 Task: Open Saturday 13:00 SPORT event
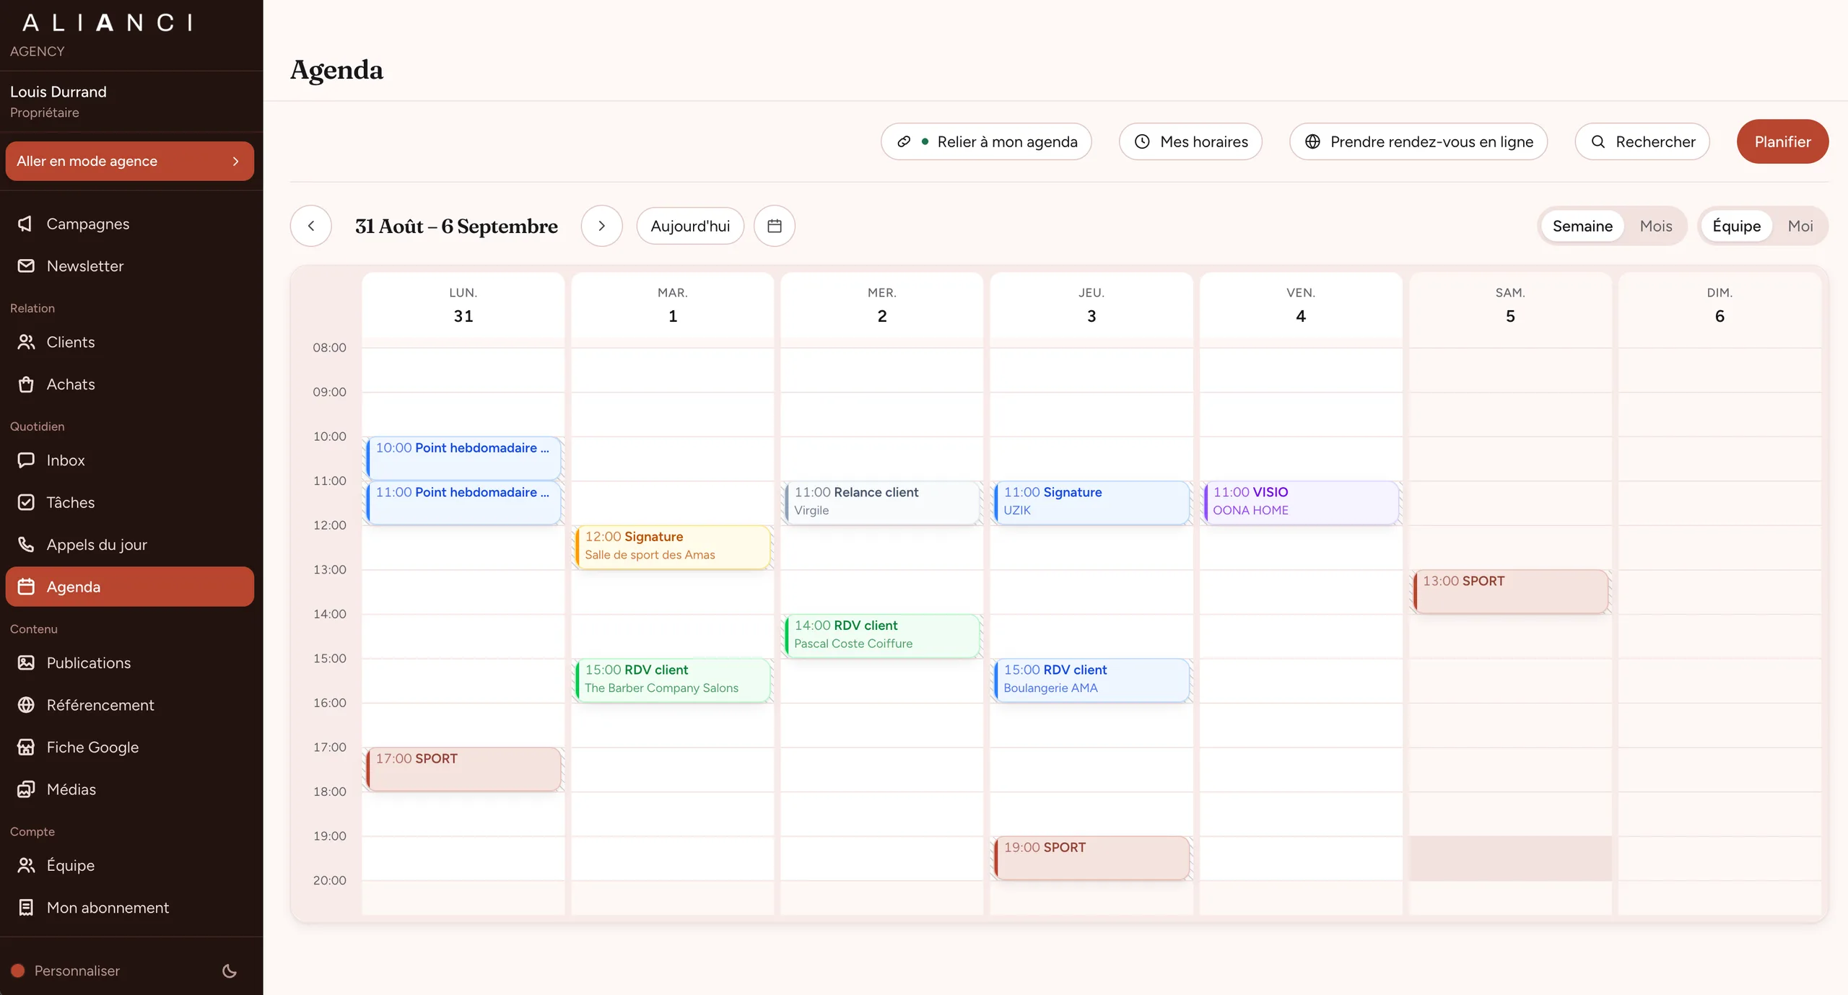pos(1510,591)
